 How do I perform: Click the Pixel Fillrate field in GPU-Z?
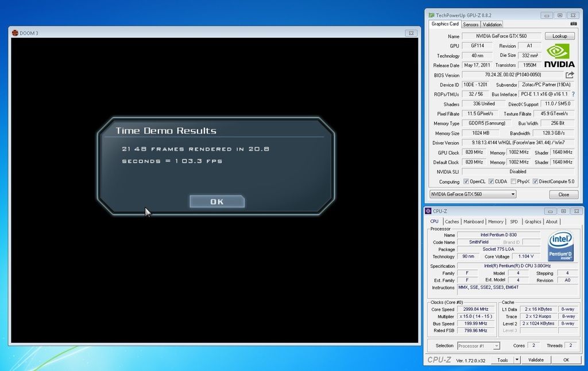coord(480,114)
